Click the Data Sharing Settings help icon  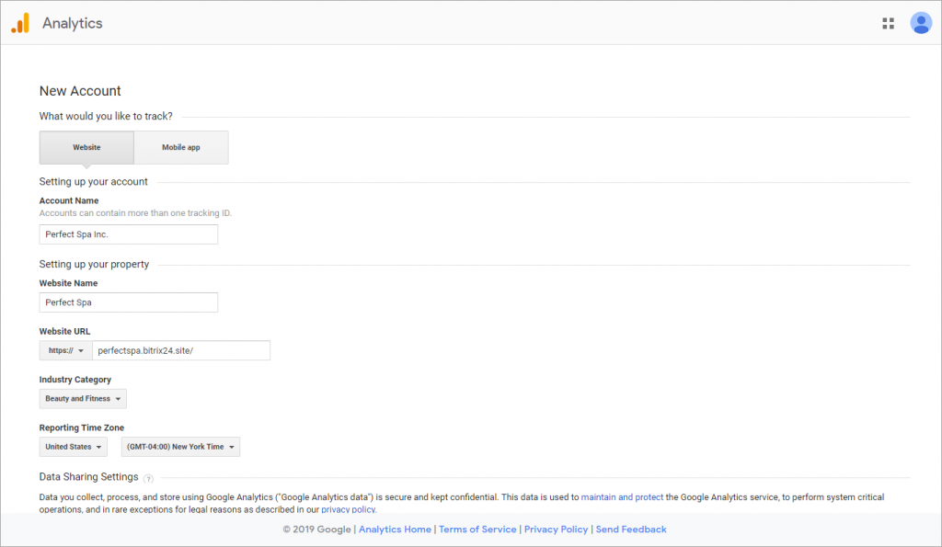[x=148, y=479]
